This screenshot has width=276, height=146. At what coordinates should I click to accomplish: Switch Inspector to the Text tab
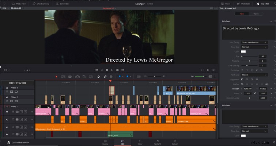242,14
